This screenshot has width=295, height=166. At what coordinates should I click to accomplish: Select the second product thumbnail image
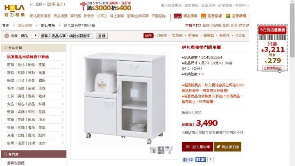coord(161,150)
